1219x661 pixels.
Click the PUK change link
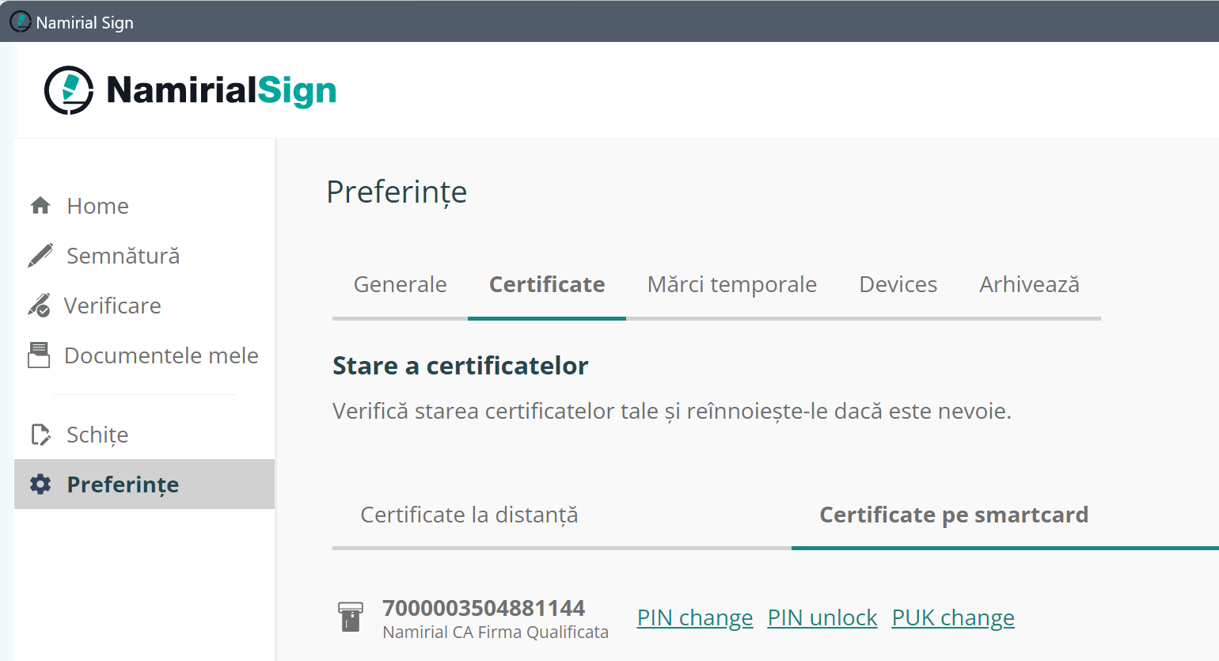point(953,617)
